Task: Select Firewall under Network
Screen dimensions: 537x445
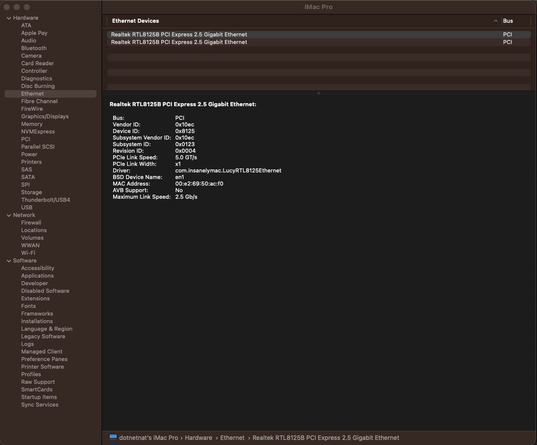Action: (31, 223)
